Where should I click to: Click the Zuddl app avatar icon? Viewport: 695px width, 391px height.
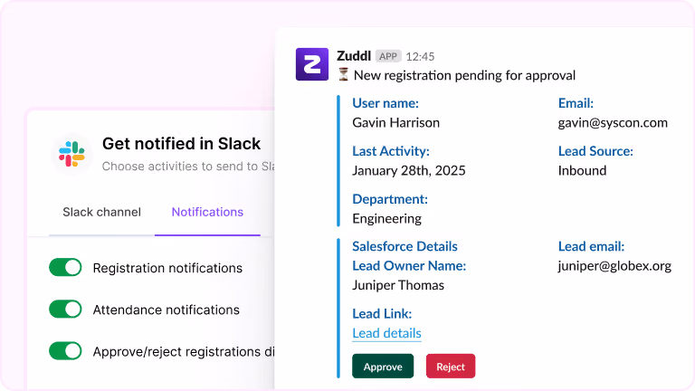click(x=312, y=64)
